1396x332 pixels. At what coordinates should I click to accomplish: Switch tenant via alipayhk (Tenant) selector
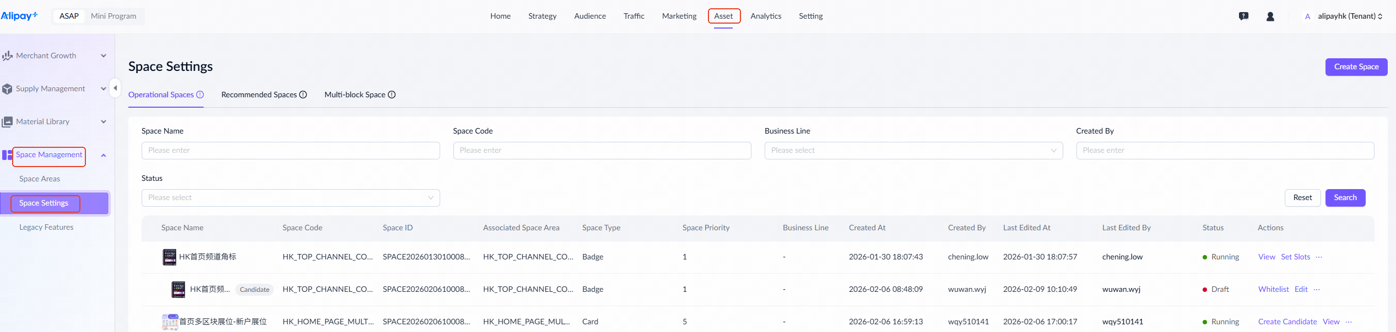[x=1349, y=16]
